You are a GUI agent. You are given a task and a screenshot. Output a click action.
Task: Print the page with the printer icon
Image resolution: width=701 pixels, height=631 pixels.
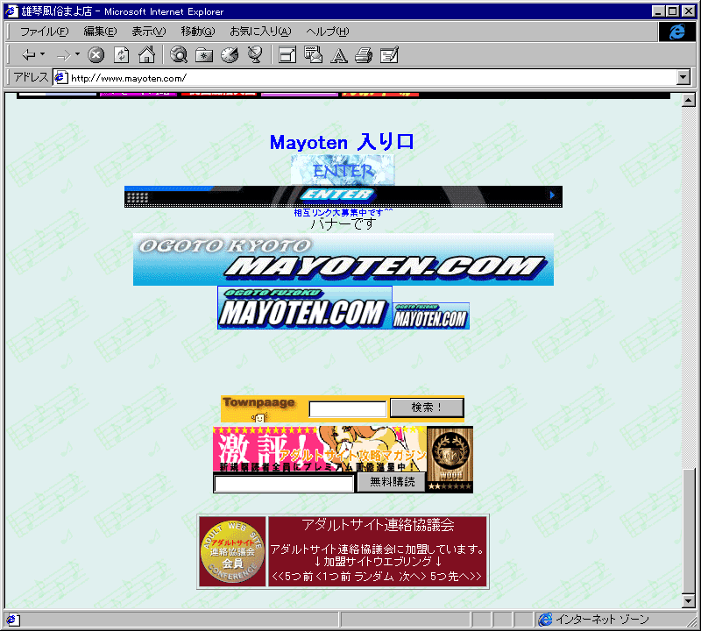364,55
